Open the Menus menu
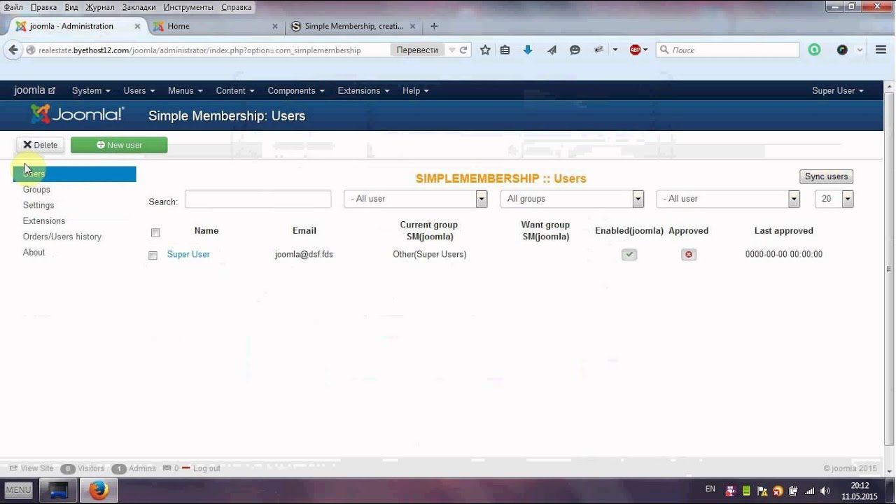 click(x=185, y=90)
